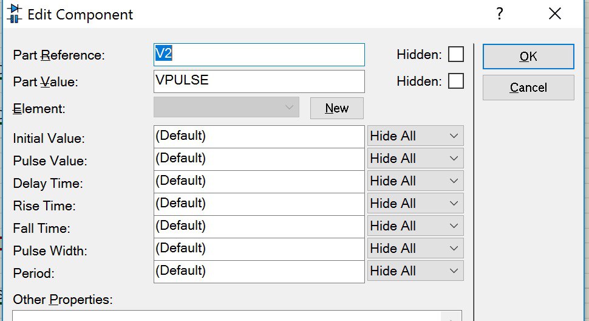Image resolution: width=589 pixels, height=321 pixels.
Task: Click the Fall Time input field
Action: pyautogui.click(x=259, y=226)
